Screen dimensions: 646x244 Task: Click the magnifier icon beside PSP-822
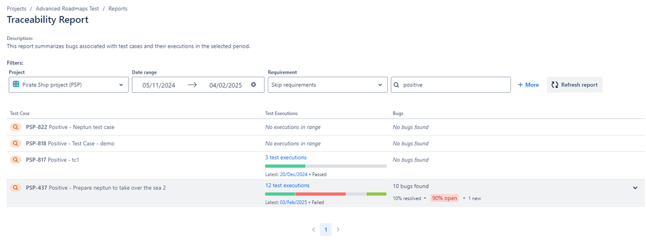click(x=16, y=127)
